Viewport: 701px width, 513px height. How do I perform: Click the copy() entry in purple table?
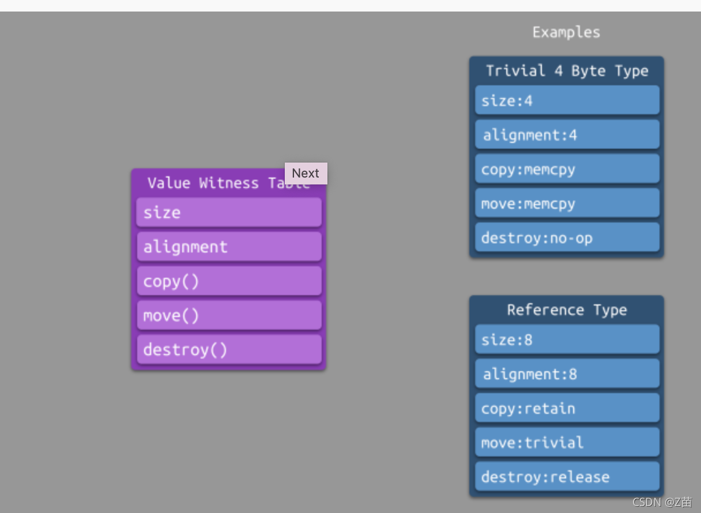click(x=229, y=281)
